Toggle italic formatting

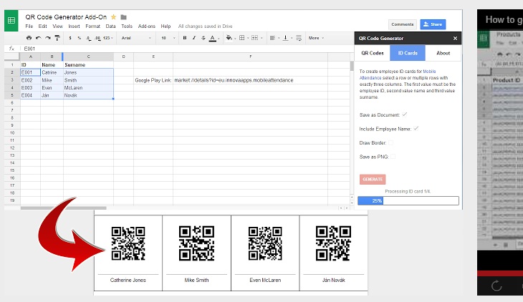pyautogui.click(x=194, y=38)
